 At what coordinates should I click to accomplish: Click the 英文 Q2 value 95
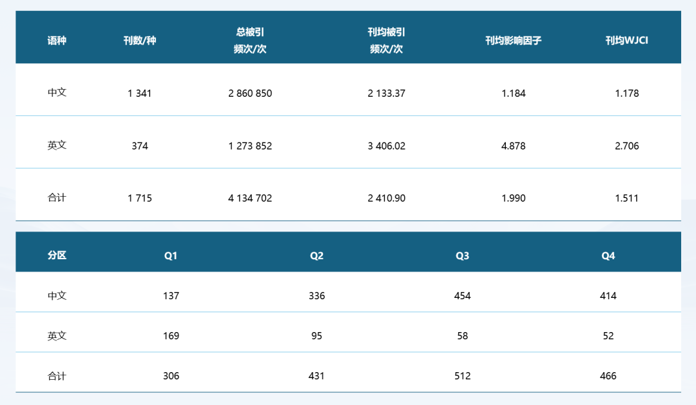click(316, 336)
